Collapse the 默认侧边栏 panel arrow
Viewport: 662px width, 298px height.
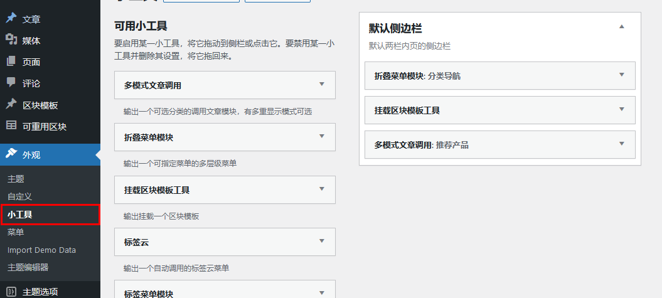click(x=621, y=26)
